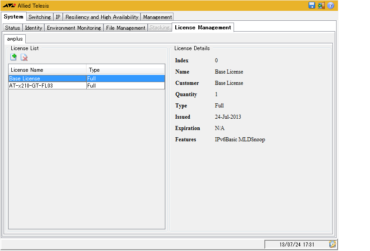Click the Full type cell of AT-x210-GT-FL03
Image resolution: width=370 pixels, height=251 pixels.
click(x=126, y=86)
